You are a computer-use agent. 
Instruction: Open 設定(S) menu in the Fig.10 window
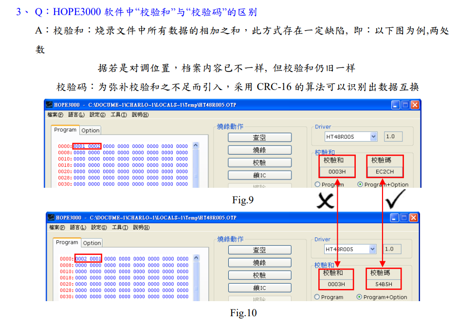(99, 227)
